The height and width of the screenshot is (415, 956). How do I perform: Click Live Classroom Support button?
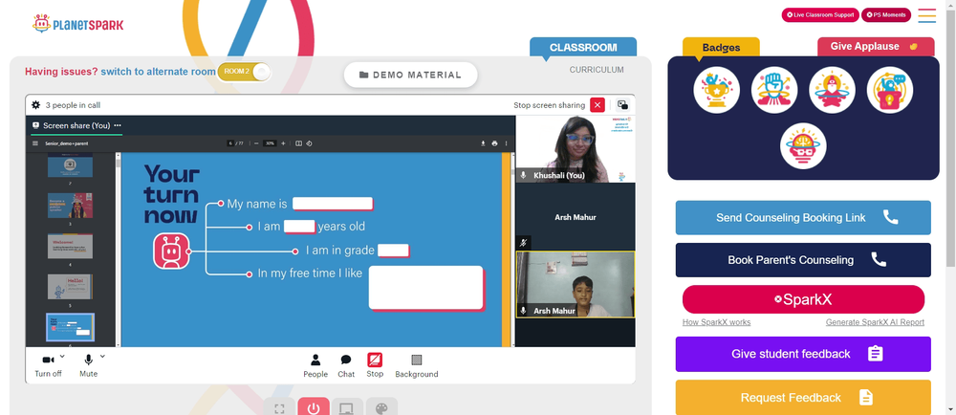[x=820, y=14]
